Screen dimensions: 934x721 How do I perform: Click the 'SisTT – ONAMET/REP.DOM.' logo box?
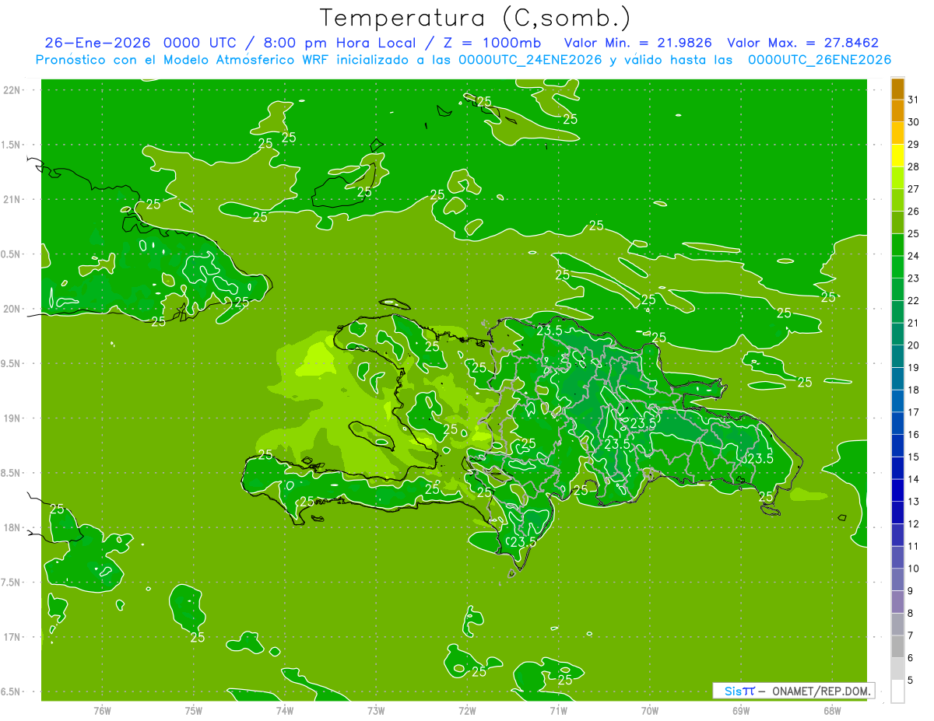(x=793, y=691)
